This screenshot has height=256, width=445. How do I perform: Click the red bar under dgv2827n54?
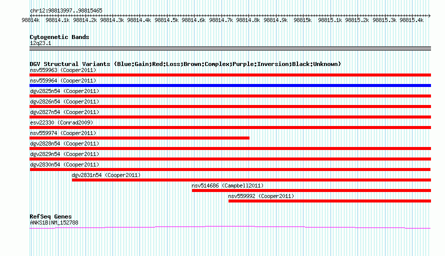click(230, 117)
